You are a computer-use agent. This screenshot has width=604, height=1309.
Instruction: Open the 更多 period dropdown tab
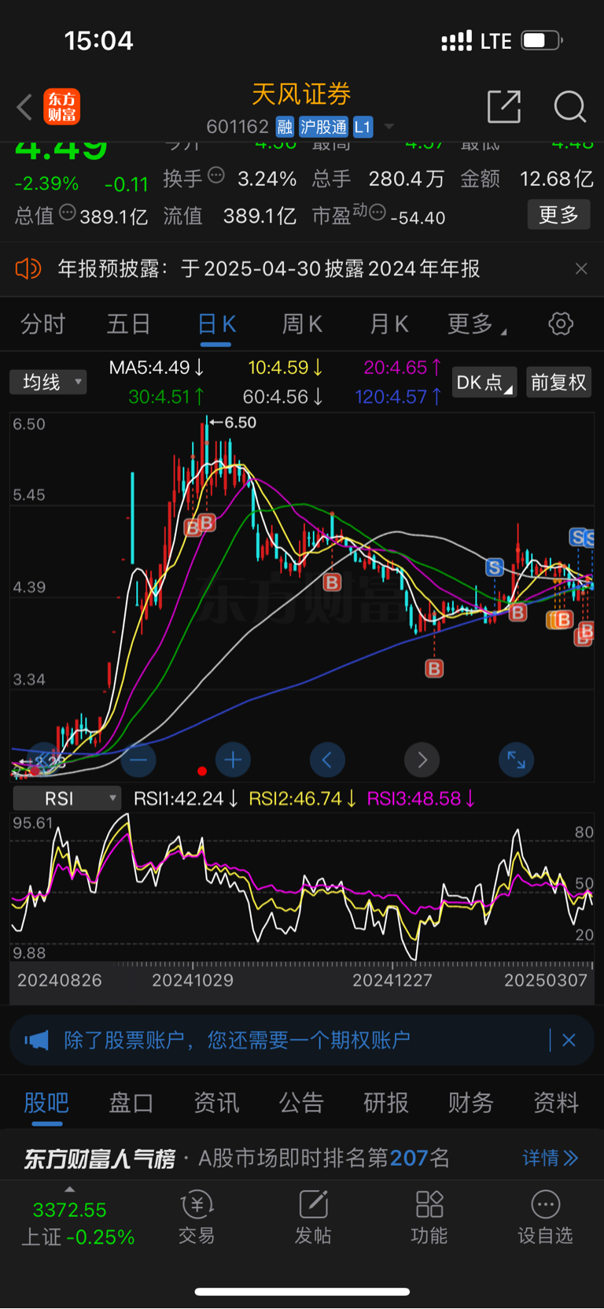click(x=477, y=324)
